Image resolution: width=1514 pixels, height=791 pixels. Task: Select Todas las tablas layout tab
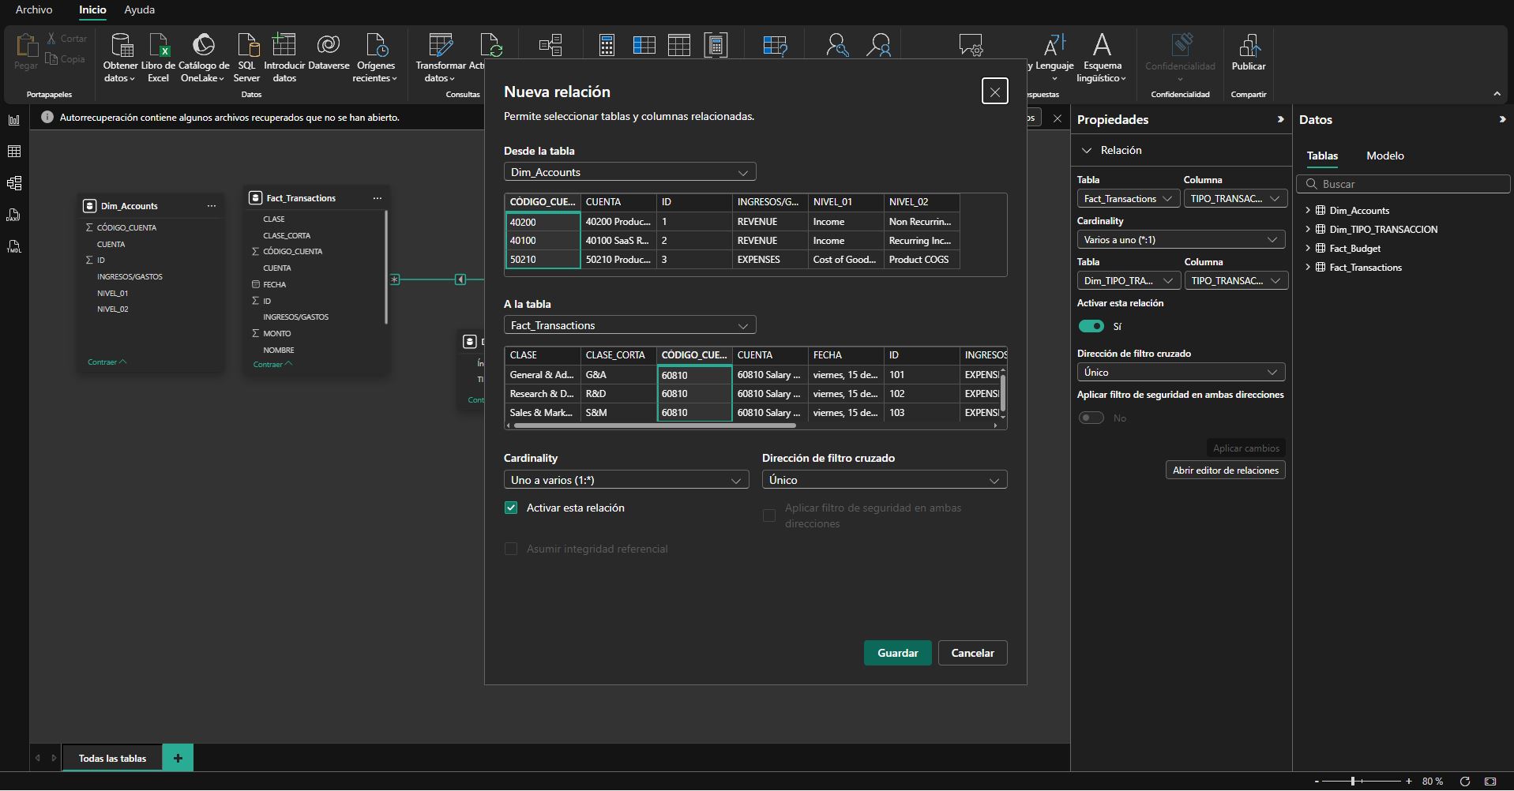coord(112,759)
